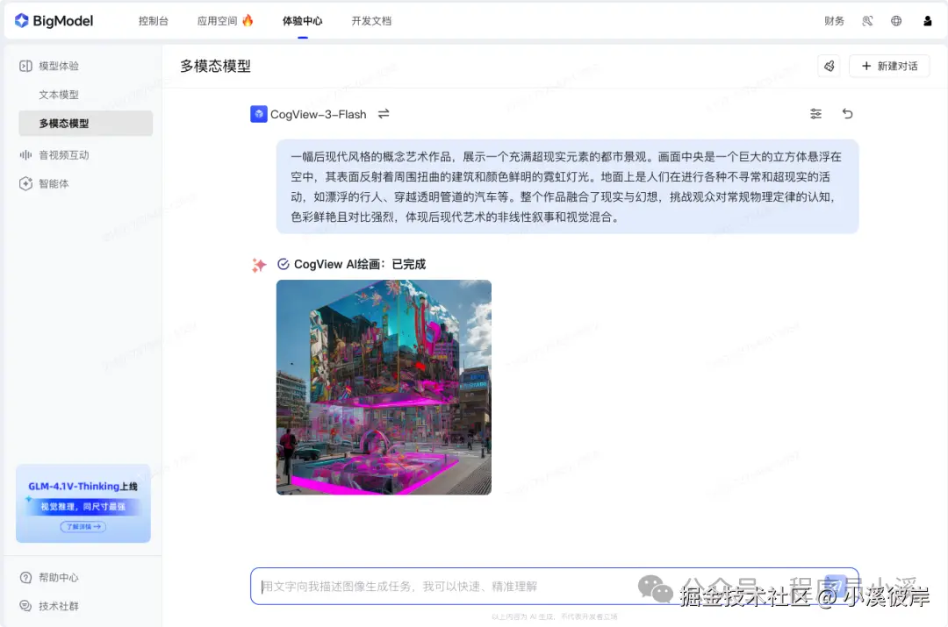Select 模型体验 in the sidebar
The height and width of the screenshot is (627, 948).
click(x=53, y=65)
